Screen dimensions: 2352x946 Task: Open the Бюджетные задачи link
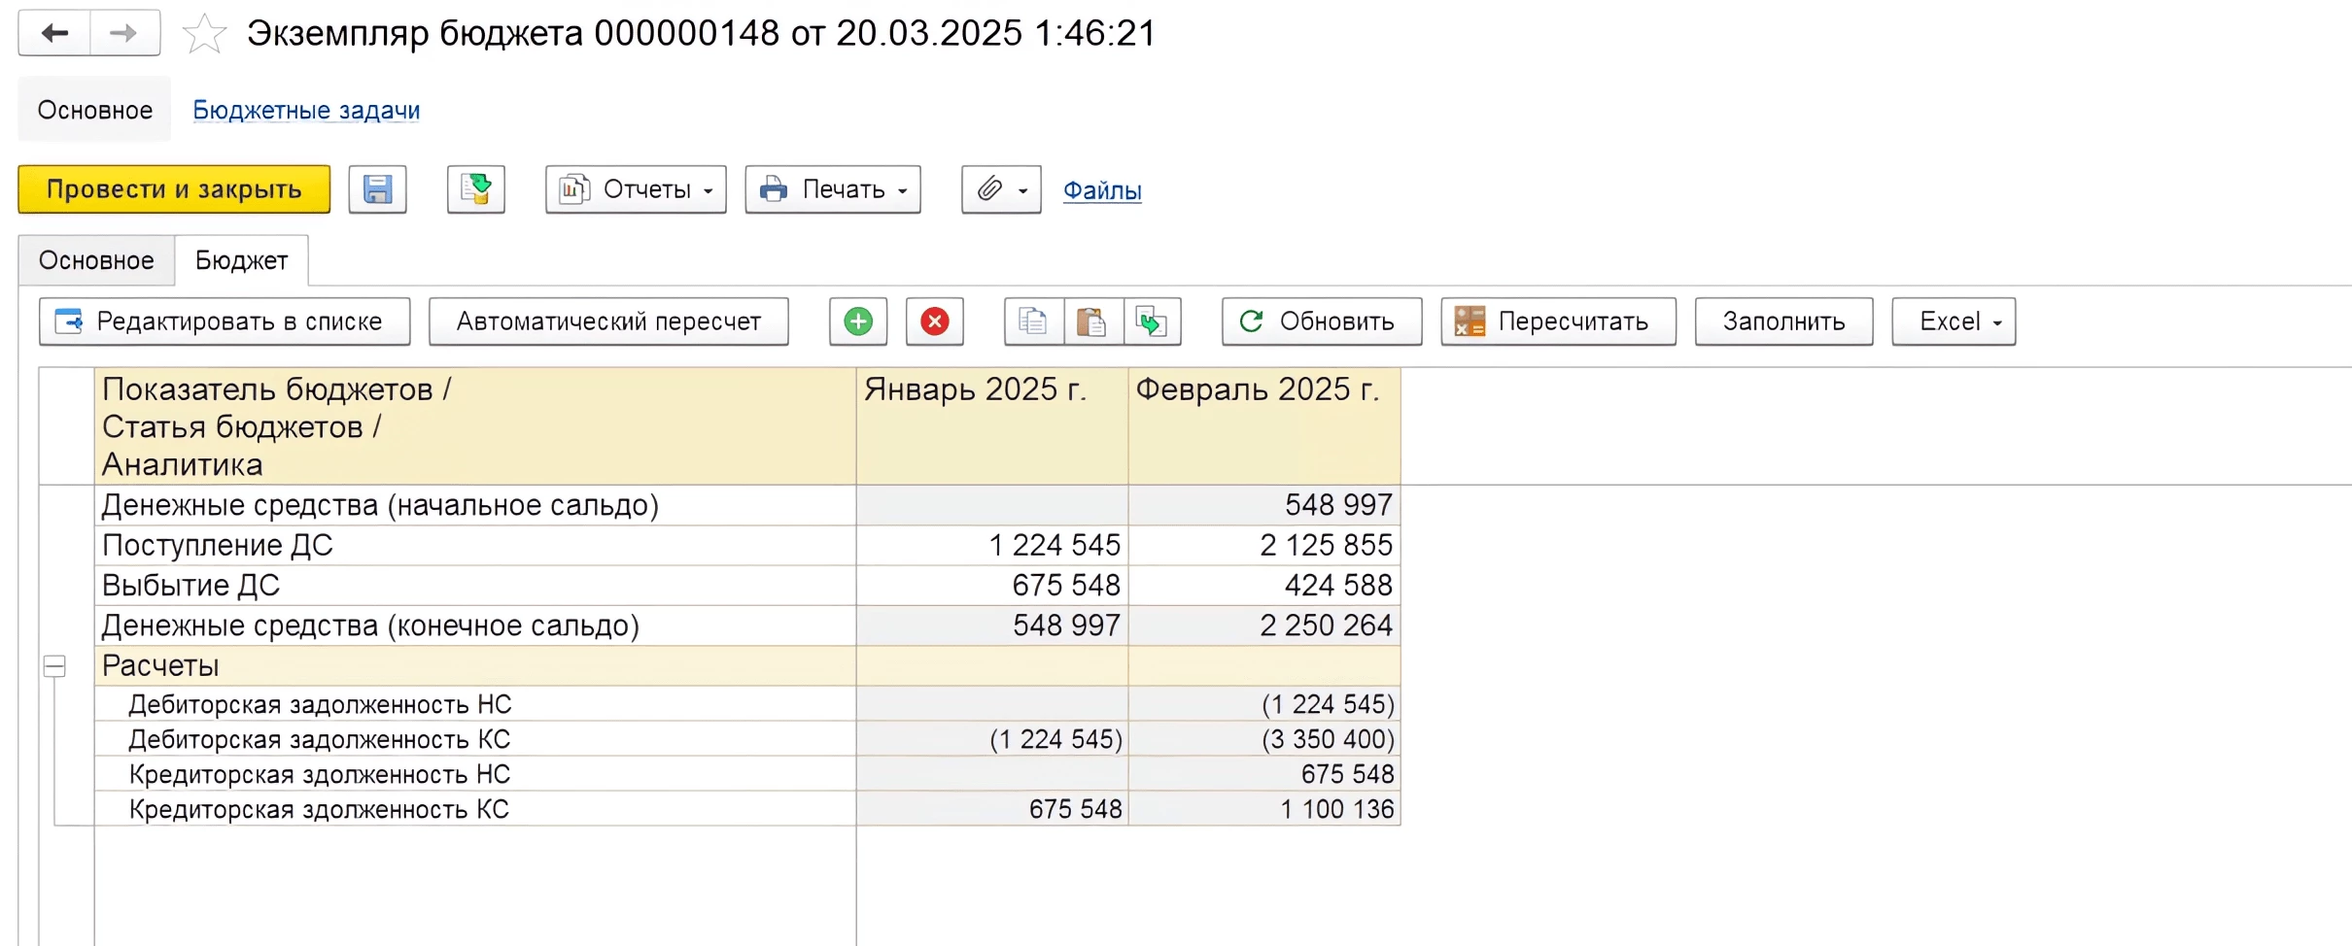coord(306,110)
